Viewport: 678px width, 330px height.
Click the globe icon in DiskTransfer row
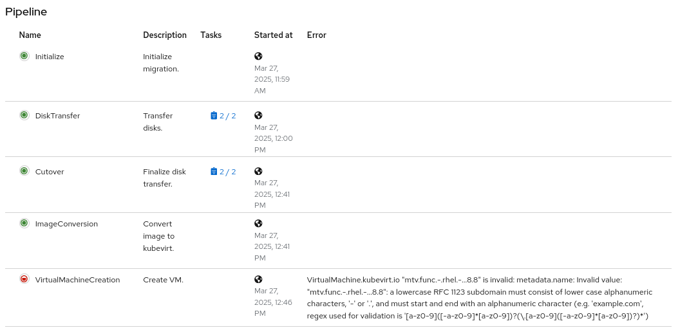(258, 115)
